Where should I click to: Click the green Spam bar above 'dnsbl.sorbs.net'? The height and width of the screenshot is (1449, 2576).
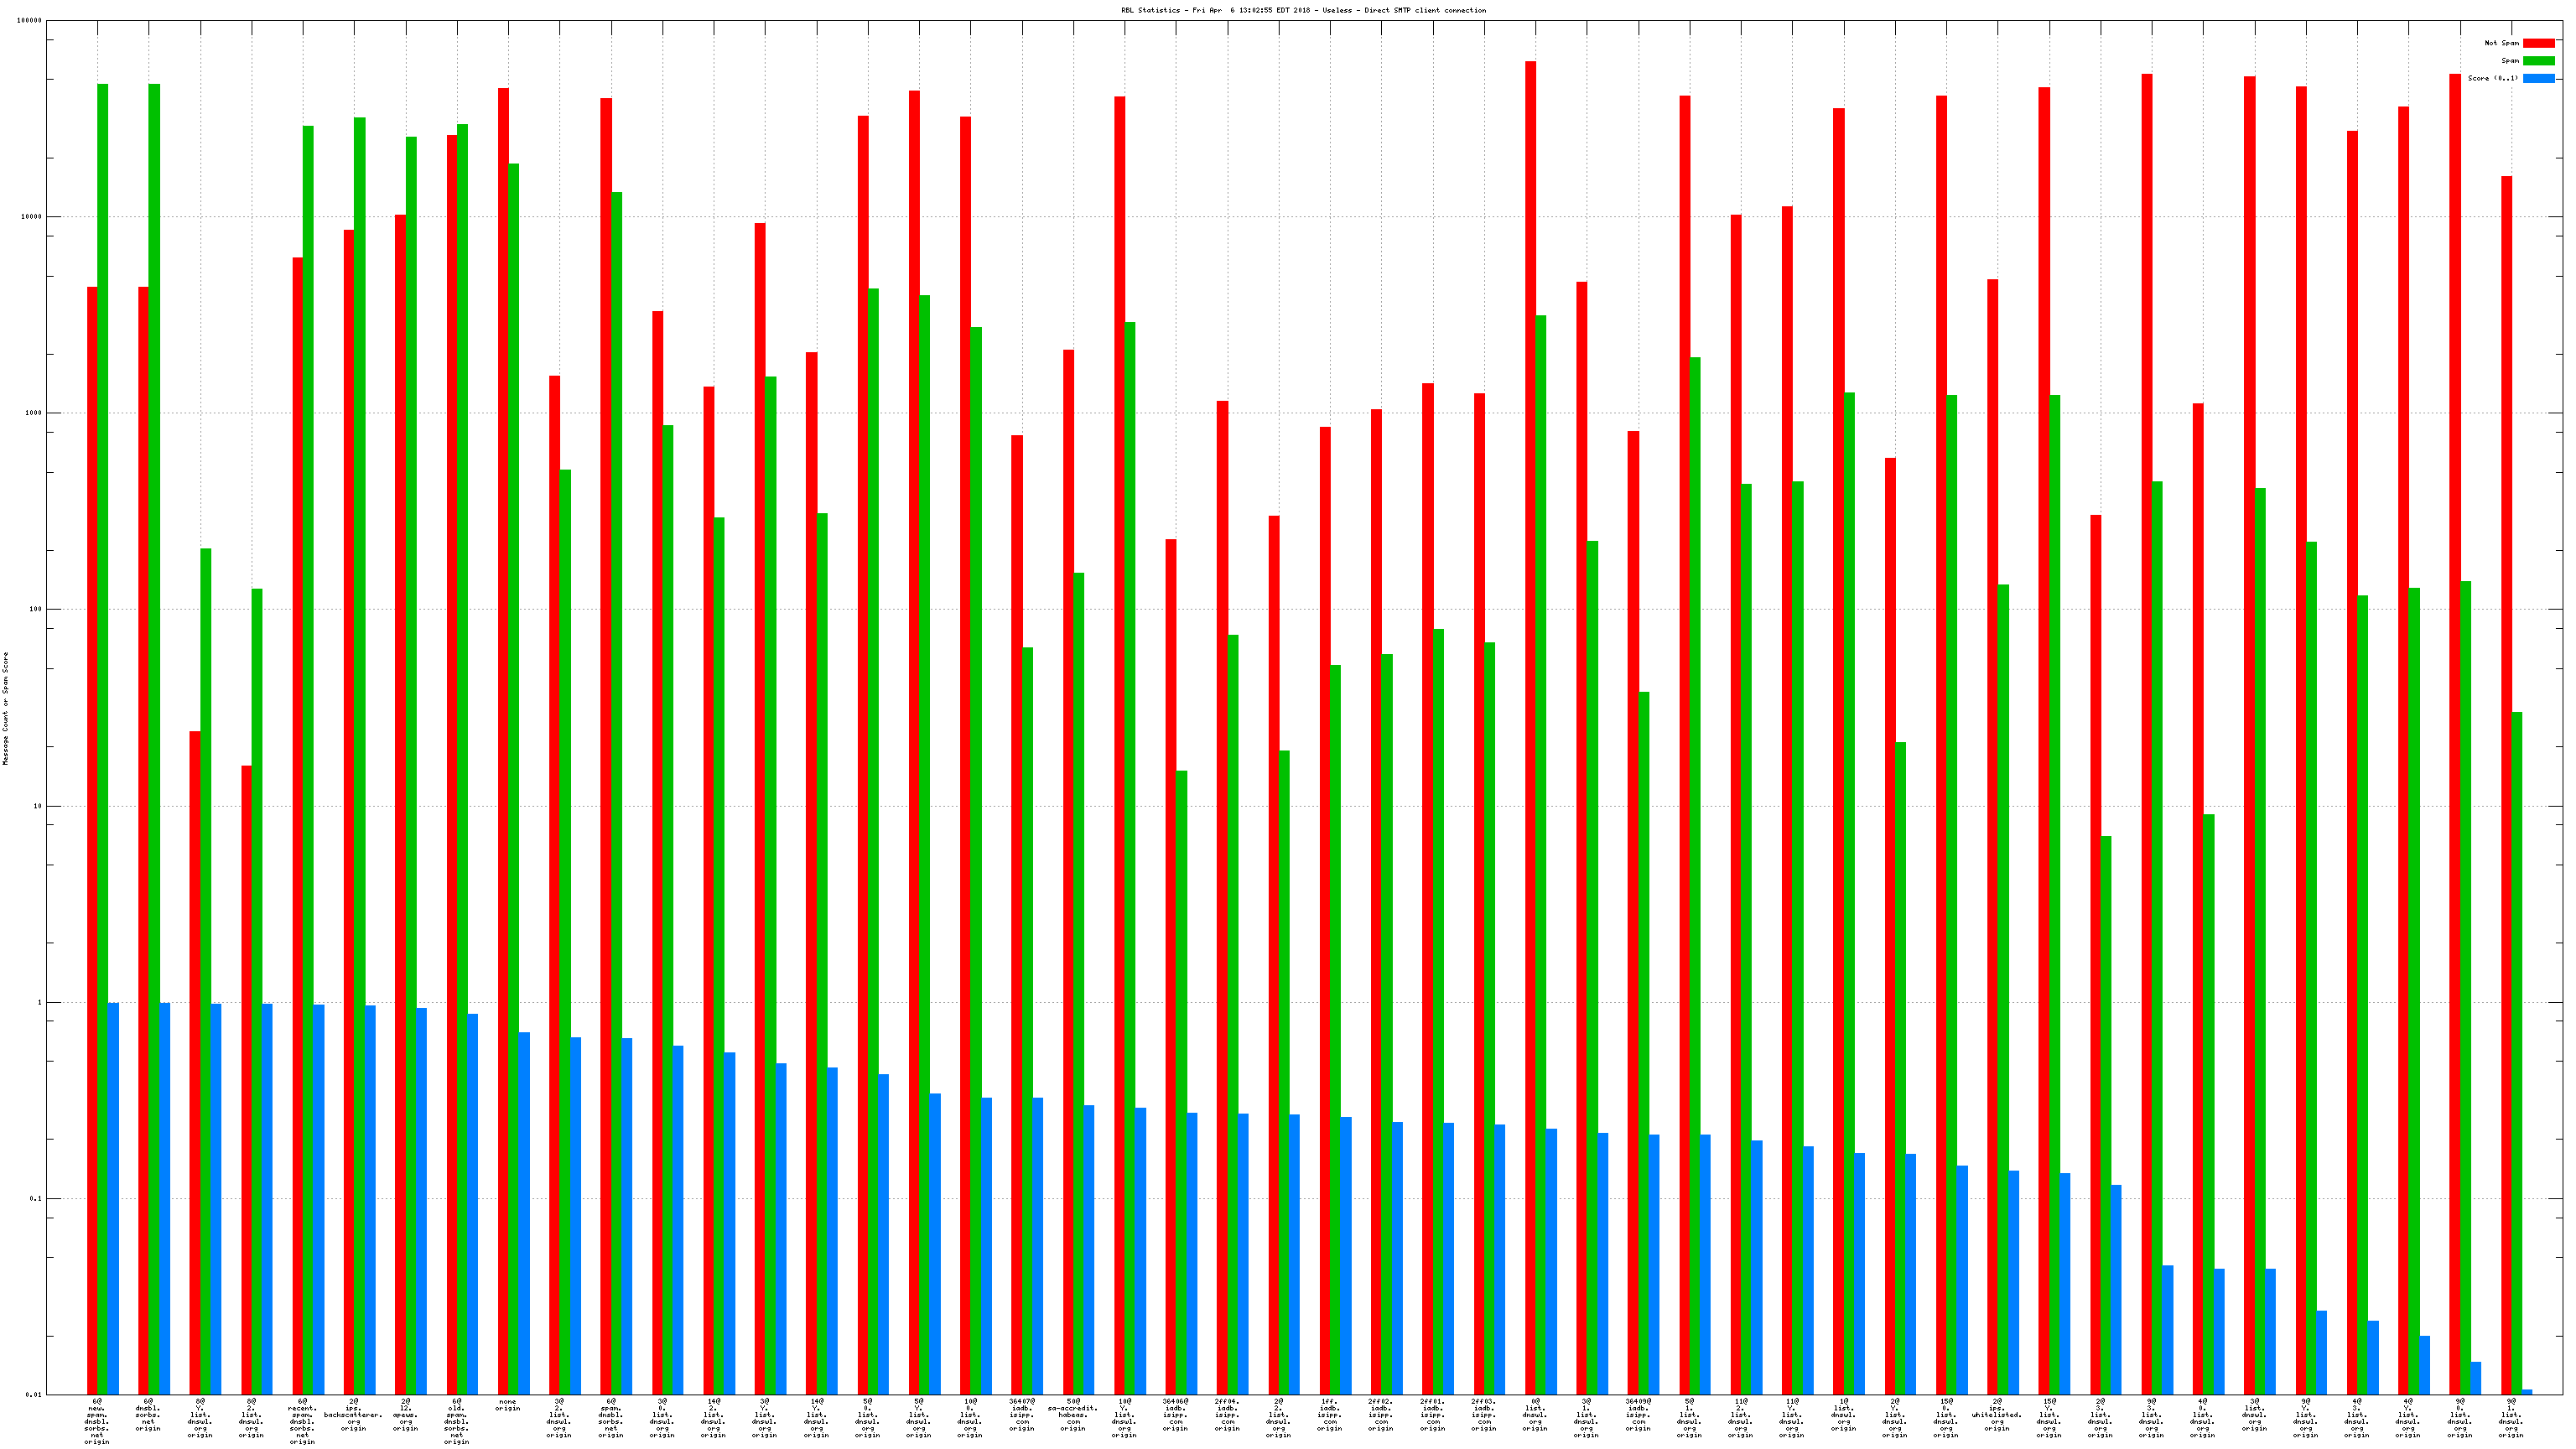click(154, 700)
